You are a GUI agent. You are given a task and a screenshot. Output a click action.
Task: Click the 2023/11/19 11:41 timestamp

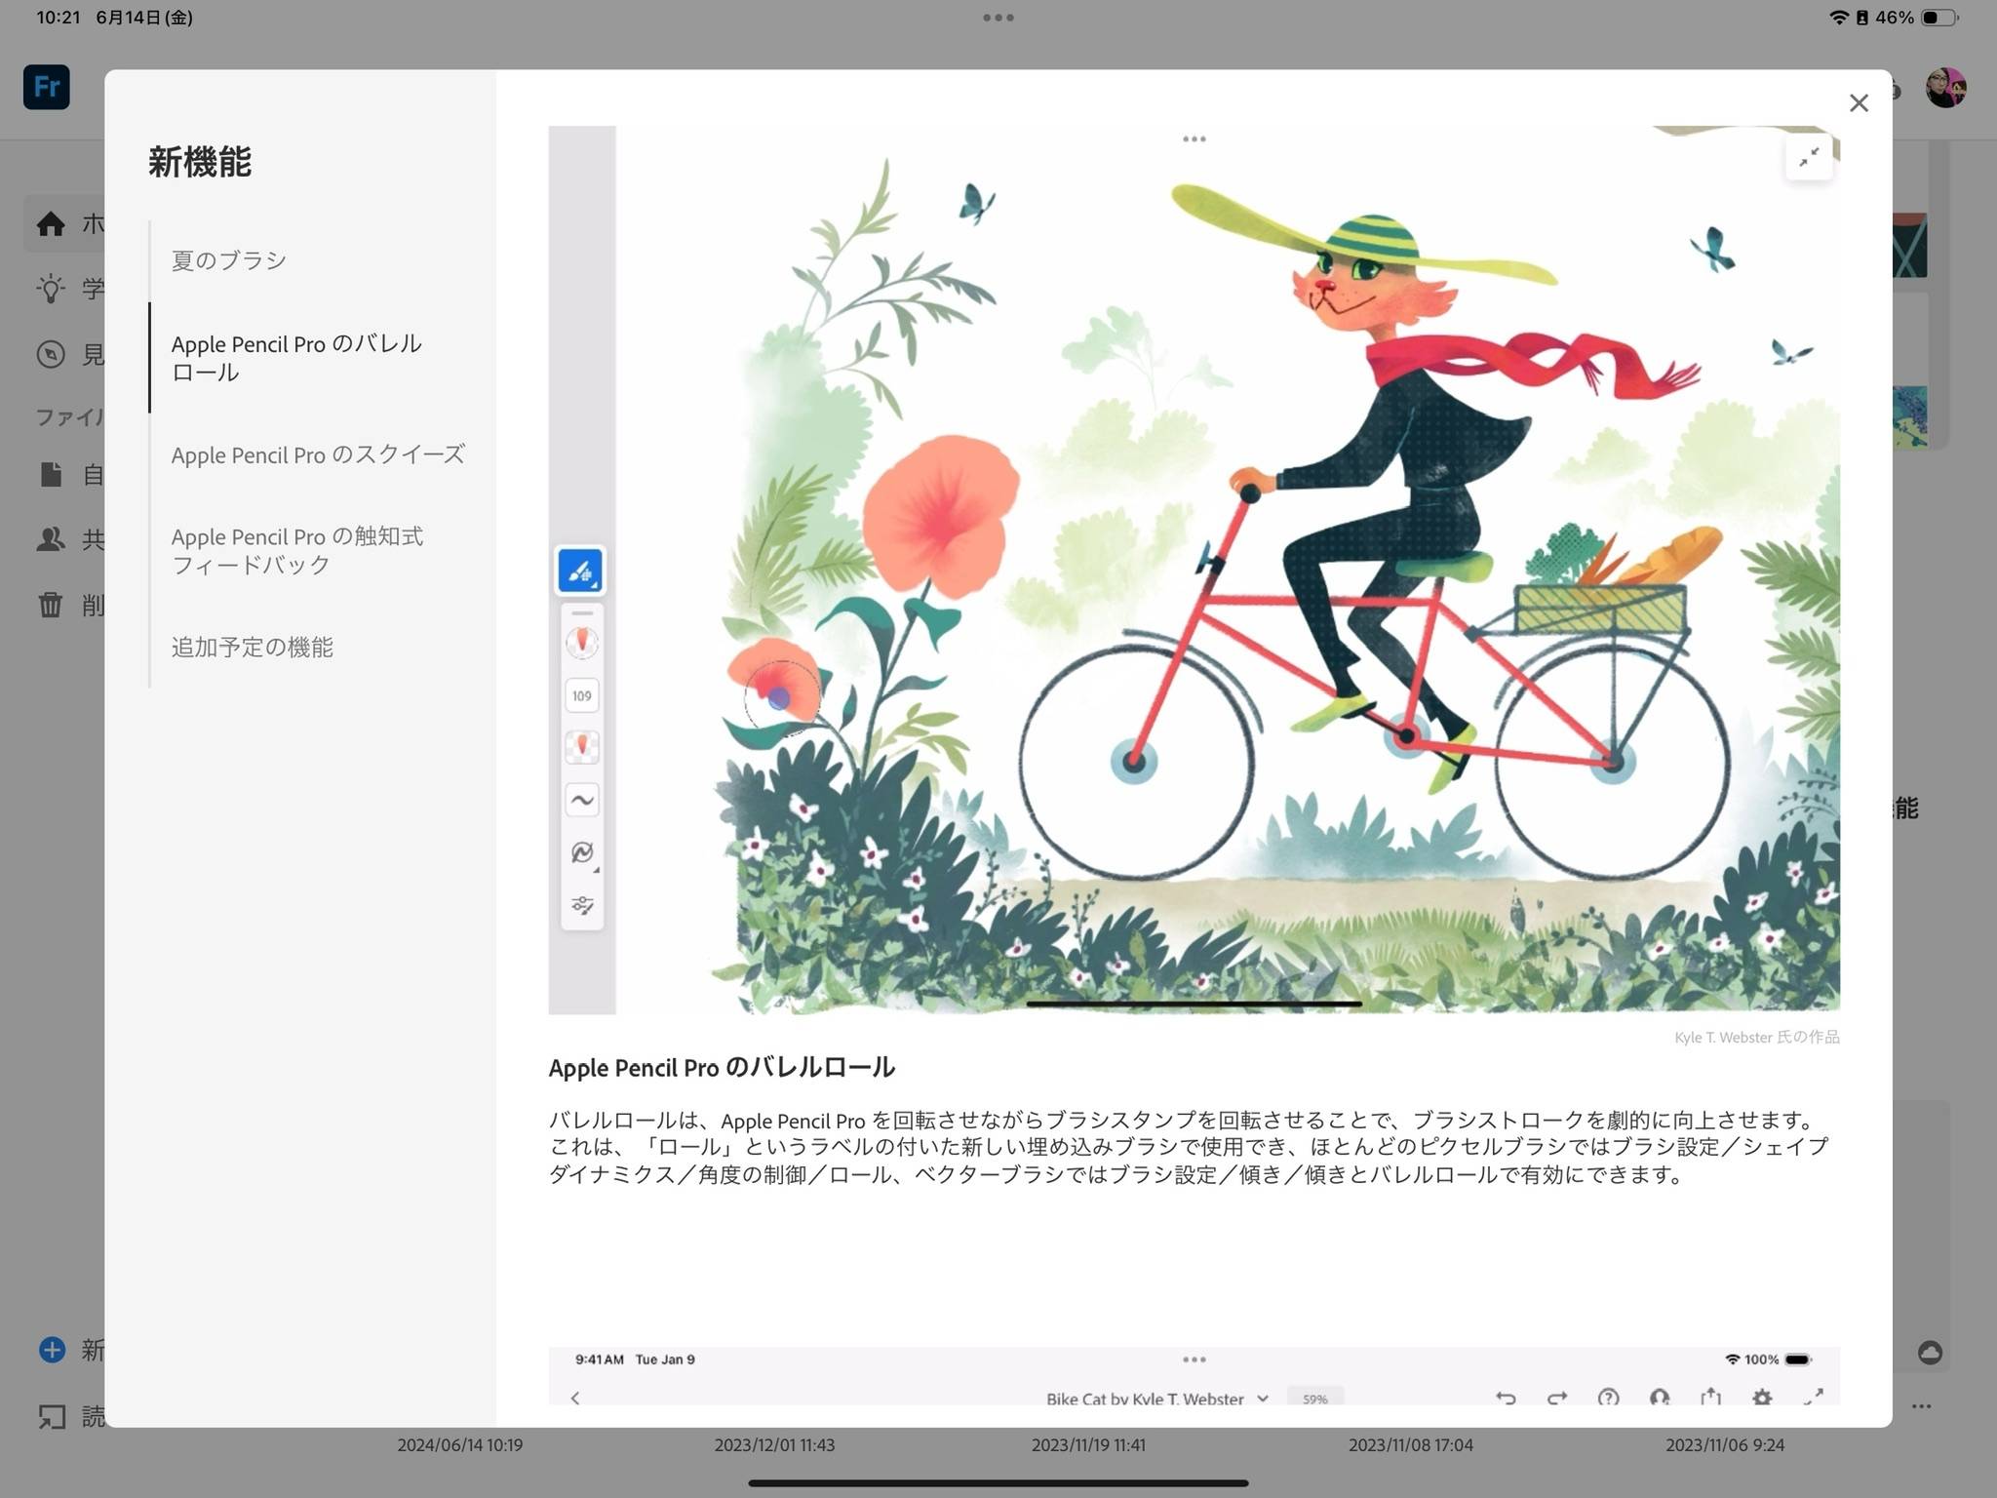point(1088,1444)
